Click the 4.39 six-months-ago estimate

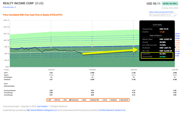pos(175,95)
